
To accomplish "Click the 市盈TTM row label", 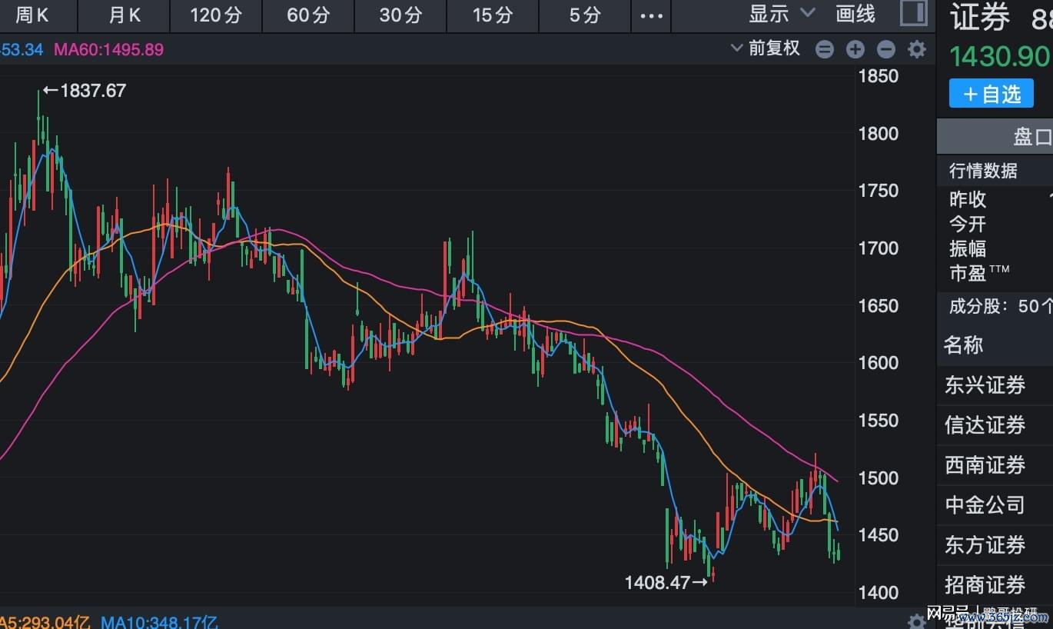I will (979, 273).
